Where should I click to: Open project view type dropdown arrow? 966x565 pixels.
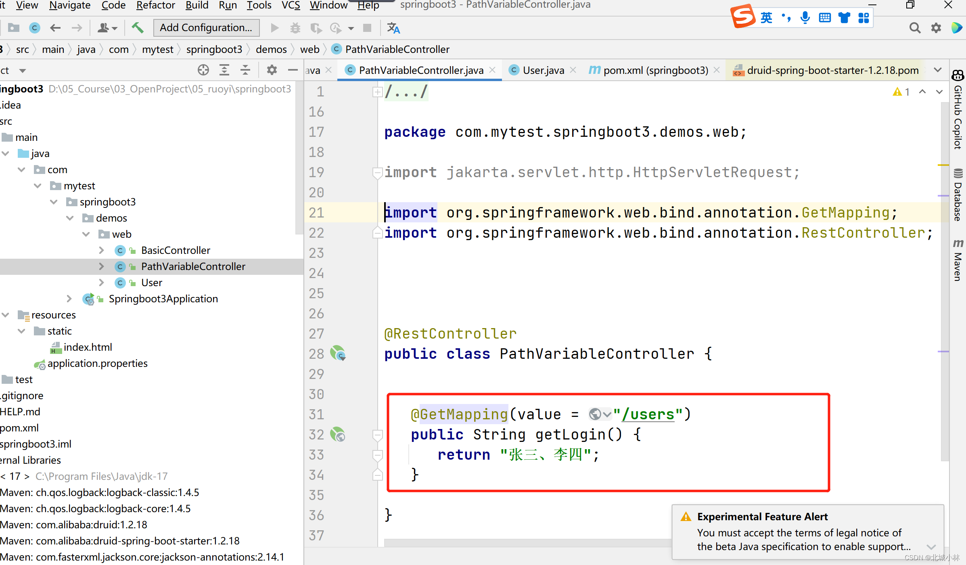click(23, 71)
